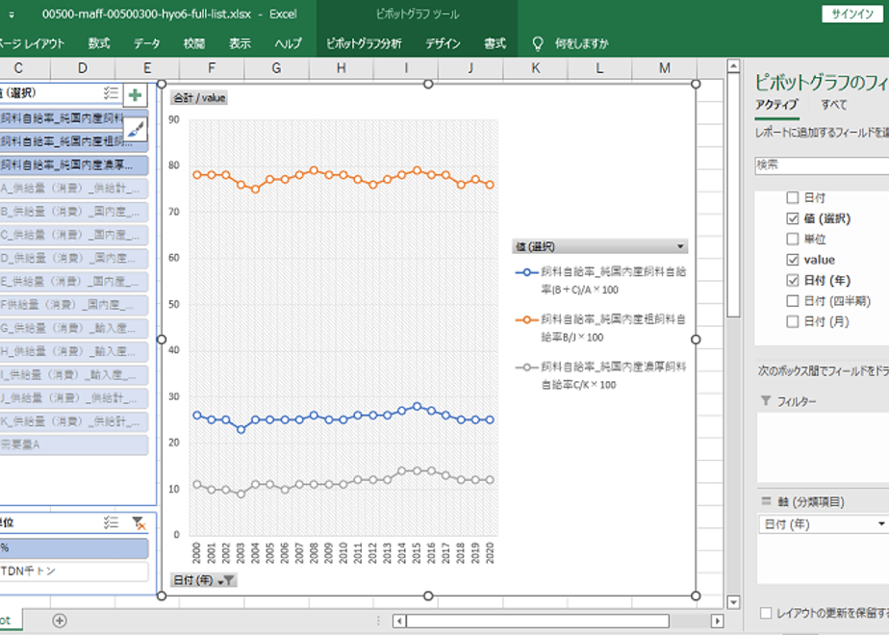Screen dimensions: 889x635
Task: Open the データ ribbon tab
Action: coord(147,43)
